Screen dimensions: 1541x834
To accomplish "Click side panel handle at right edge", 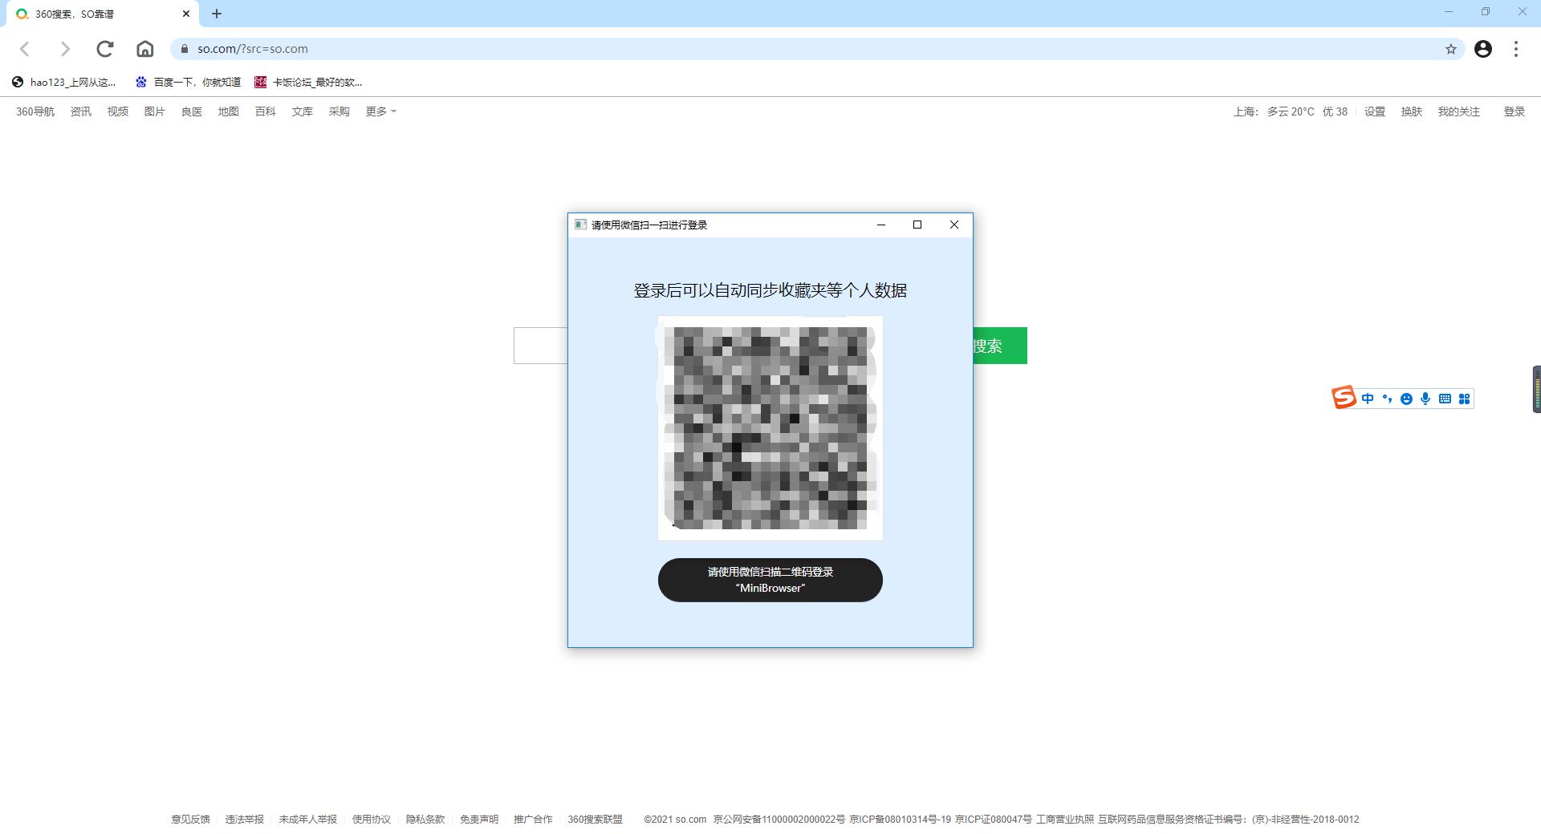I will (1536, 389).
